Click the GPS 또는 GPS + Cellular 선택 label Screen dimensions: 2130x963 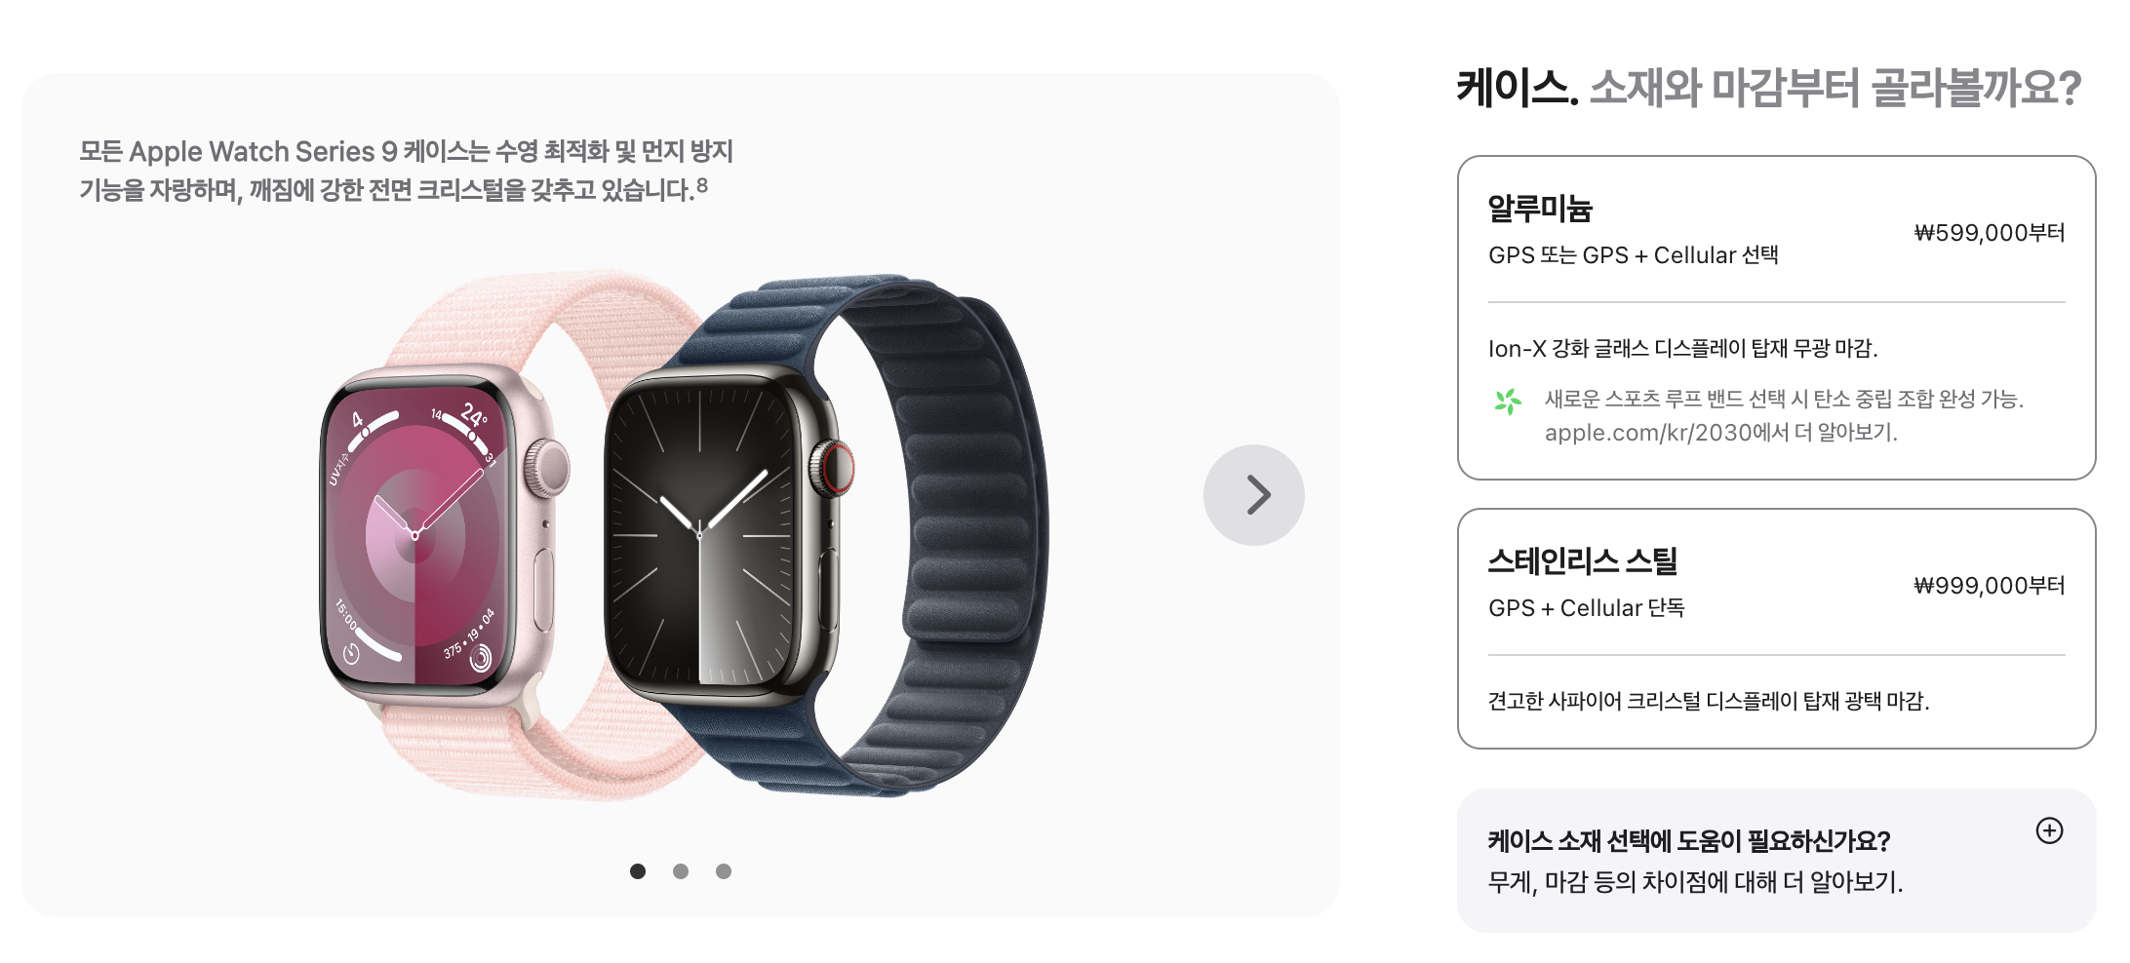1633,255
